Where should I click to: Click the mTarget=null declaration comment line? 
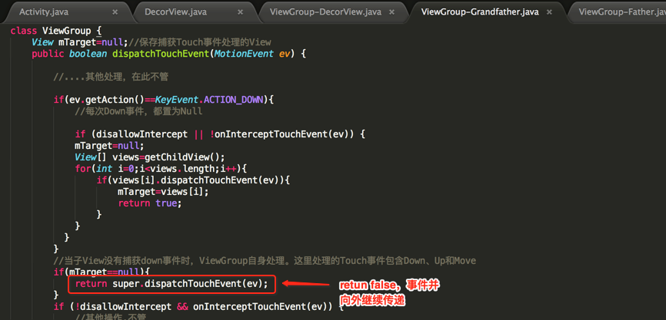pyautogui.click(x=152, y=42)
